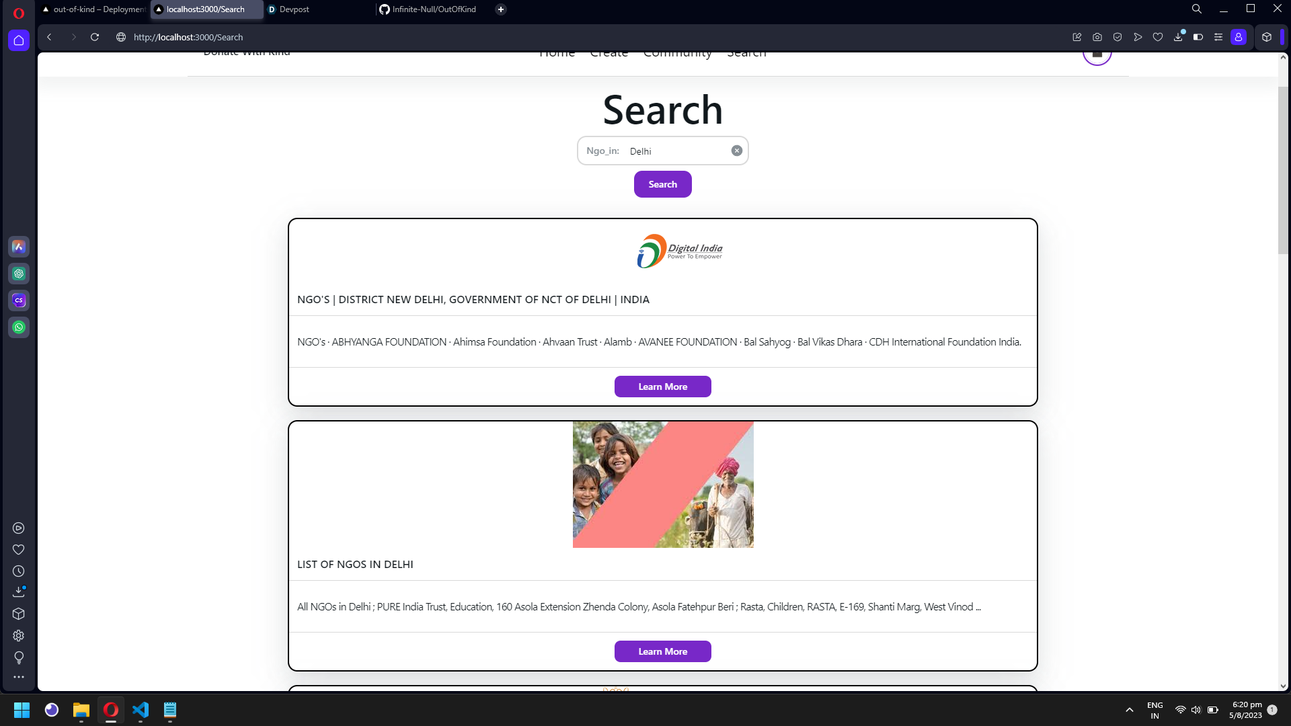Open the Easy Setup sliders icon
Viewport: 1291px width, 726px height.
click(1218, 37)
